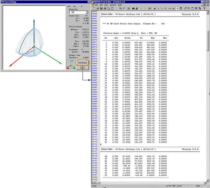Click the scroll-down arrow of Text Editor
The image size is (210, 188).
click(208, 180)
